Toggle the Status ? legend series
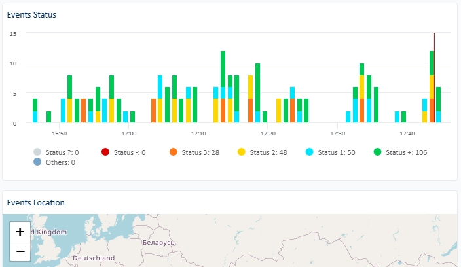 [56, 152]
